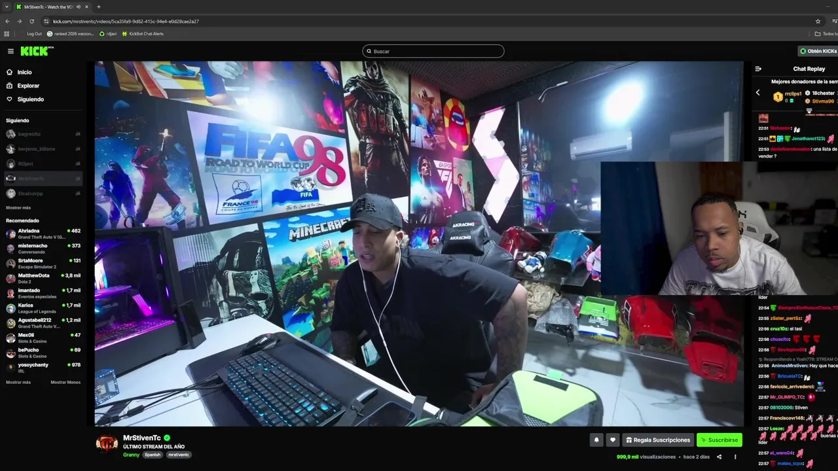
Task: Expand Mostrar más under Recomendado
Action: [18, 382]
